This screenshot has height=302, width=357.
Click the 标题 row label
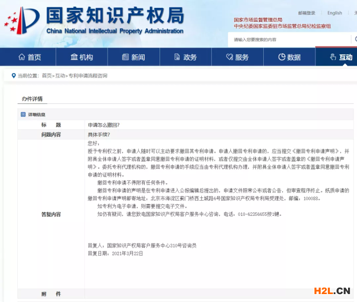point(51,125)
